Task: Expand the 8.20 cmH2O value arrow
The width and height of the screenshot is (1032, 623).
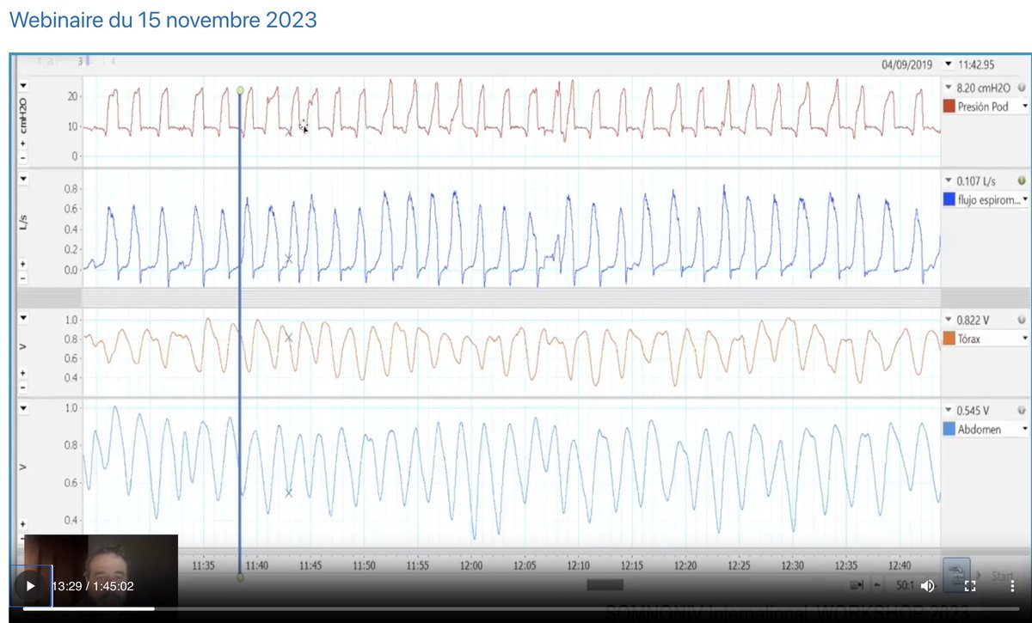Action: 948,88
